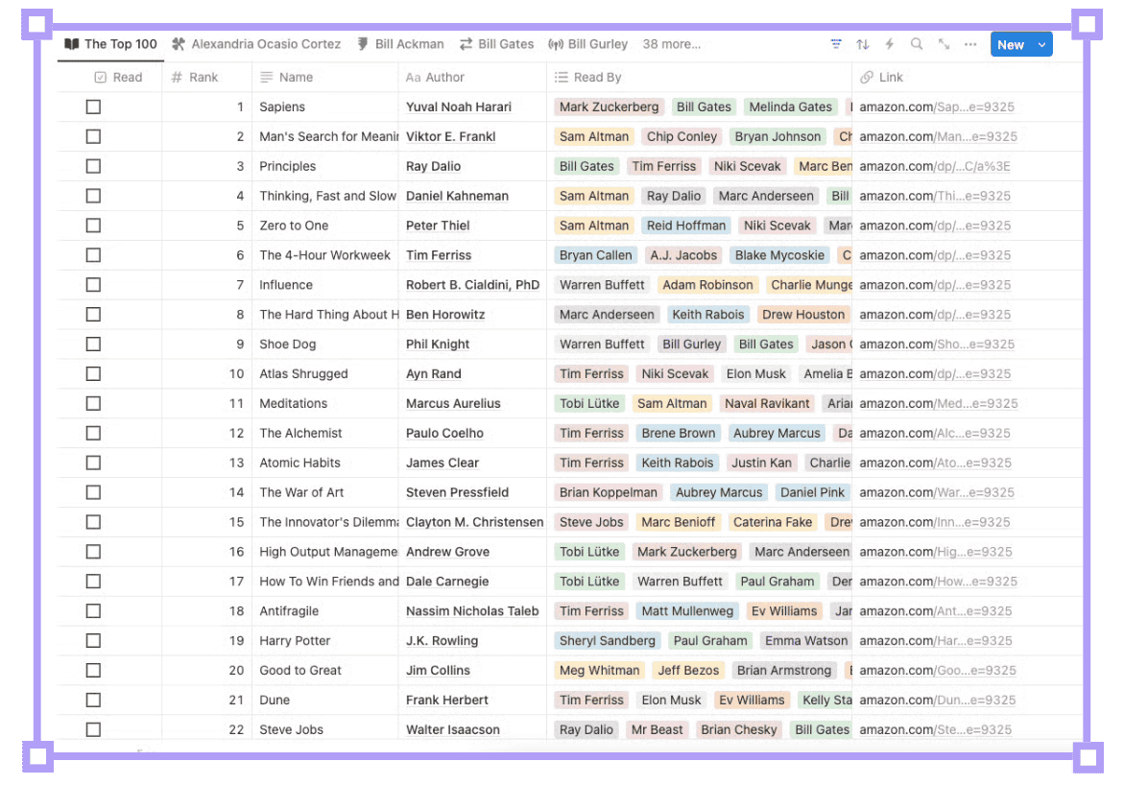The width and height of the screenshot is (1124, 785).
Task: Tick the checkbox for Atomic Habits
Action: (x=93, y=464)
